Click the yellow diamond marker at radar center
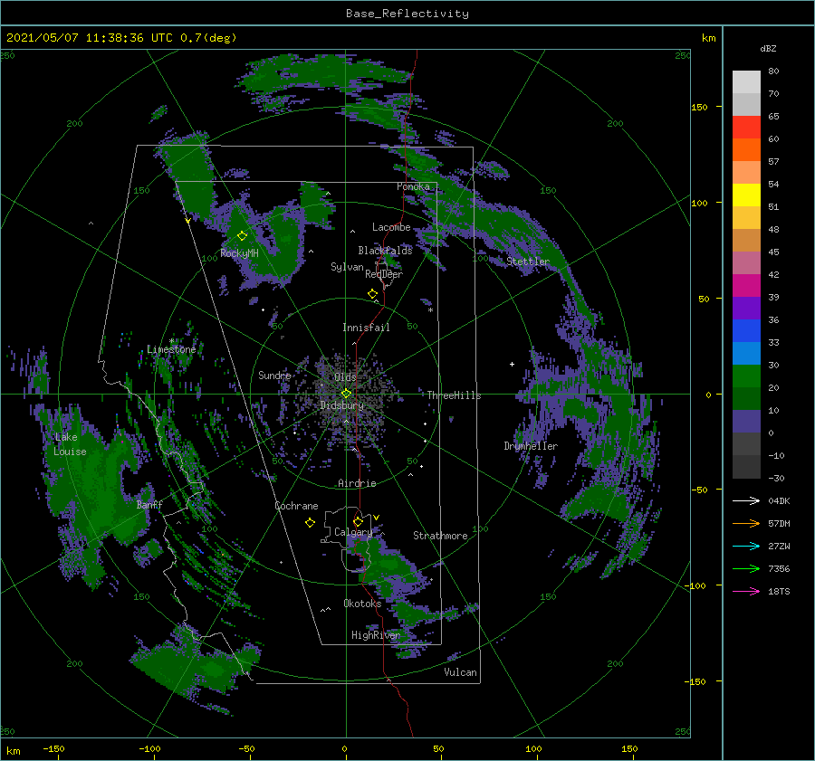Viewport: 815px width, 761px height. (346, 394)
